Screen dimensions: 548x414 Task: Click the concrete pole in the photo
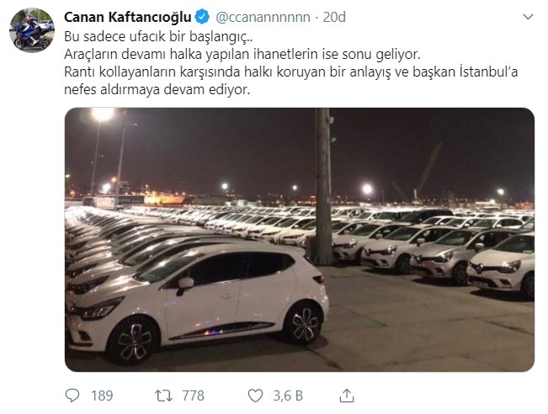323,185
